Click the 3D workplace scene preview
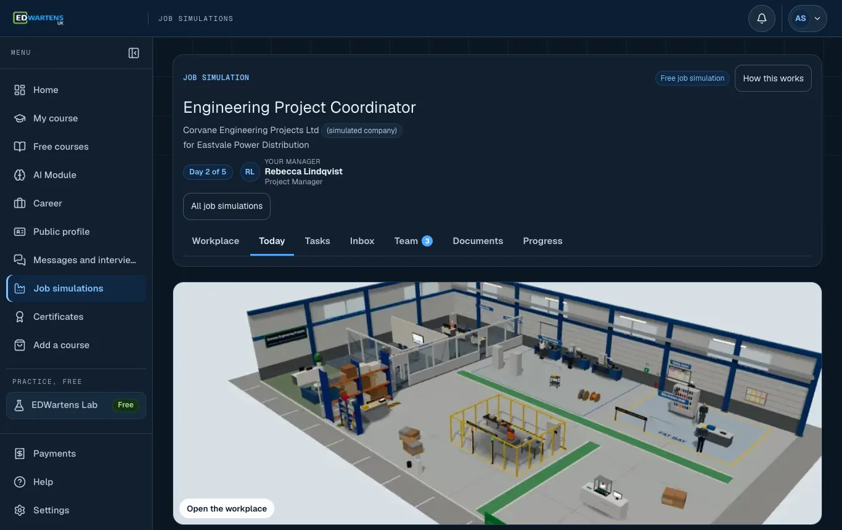Screen dimensions: 842x530 pos(497,404)
